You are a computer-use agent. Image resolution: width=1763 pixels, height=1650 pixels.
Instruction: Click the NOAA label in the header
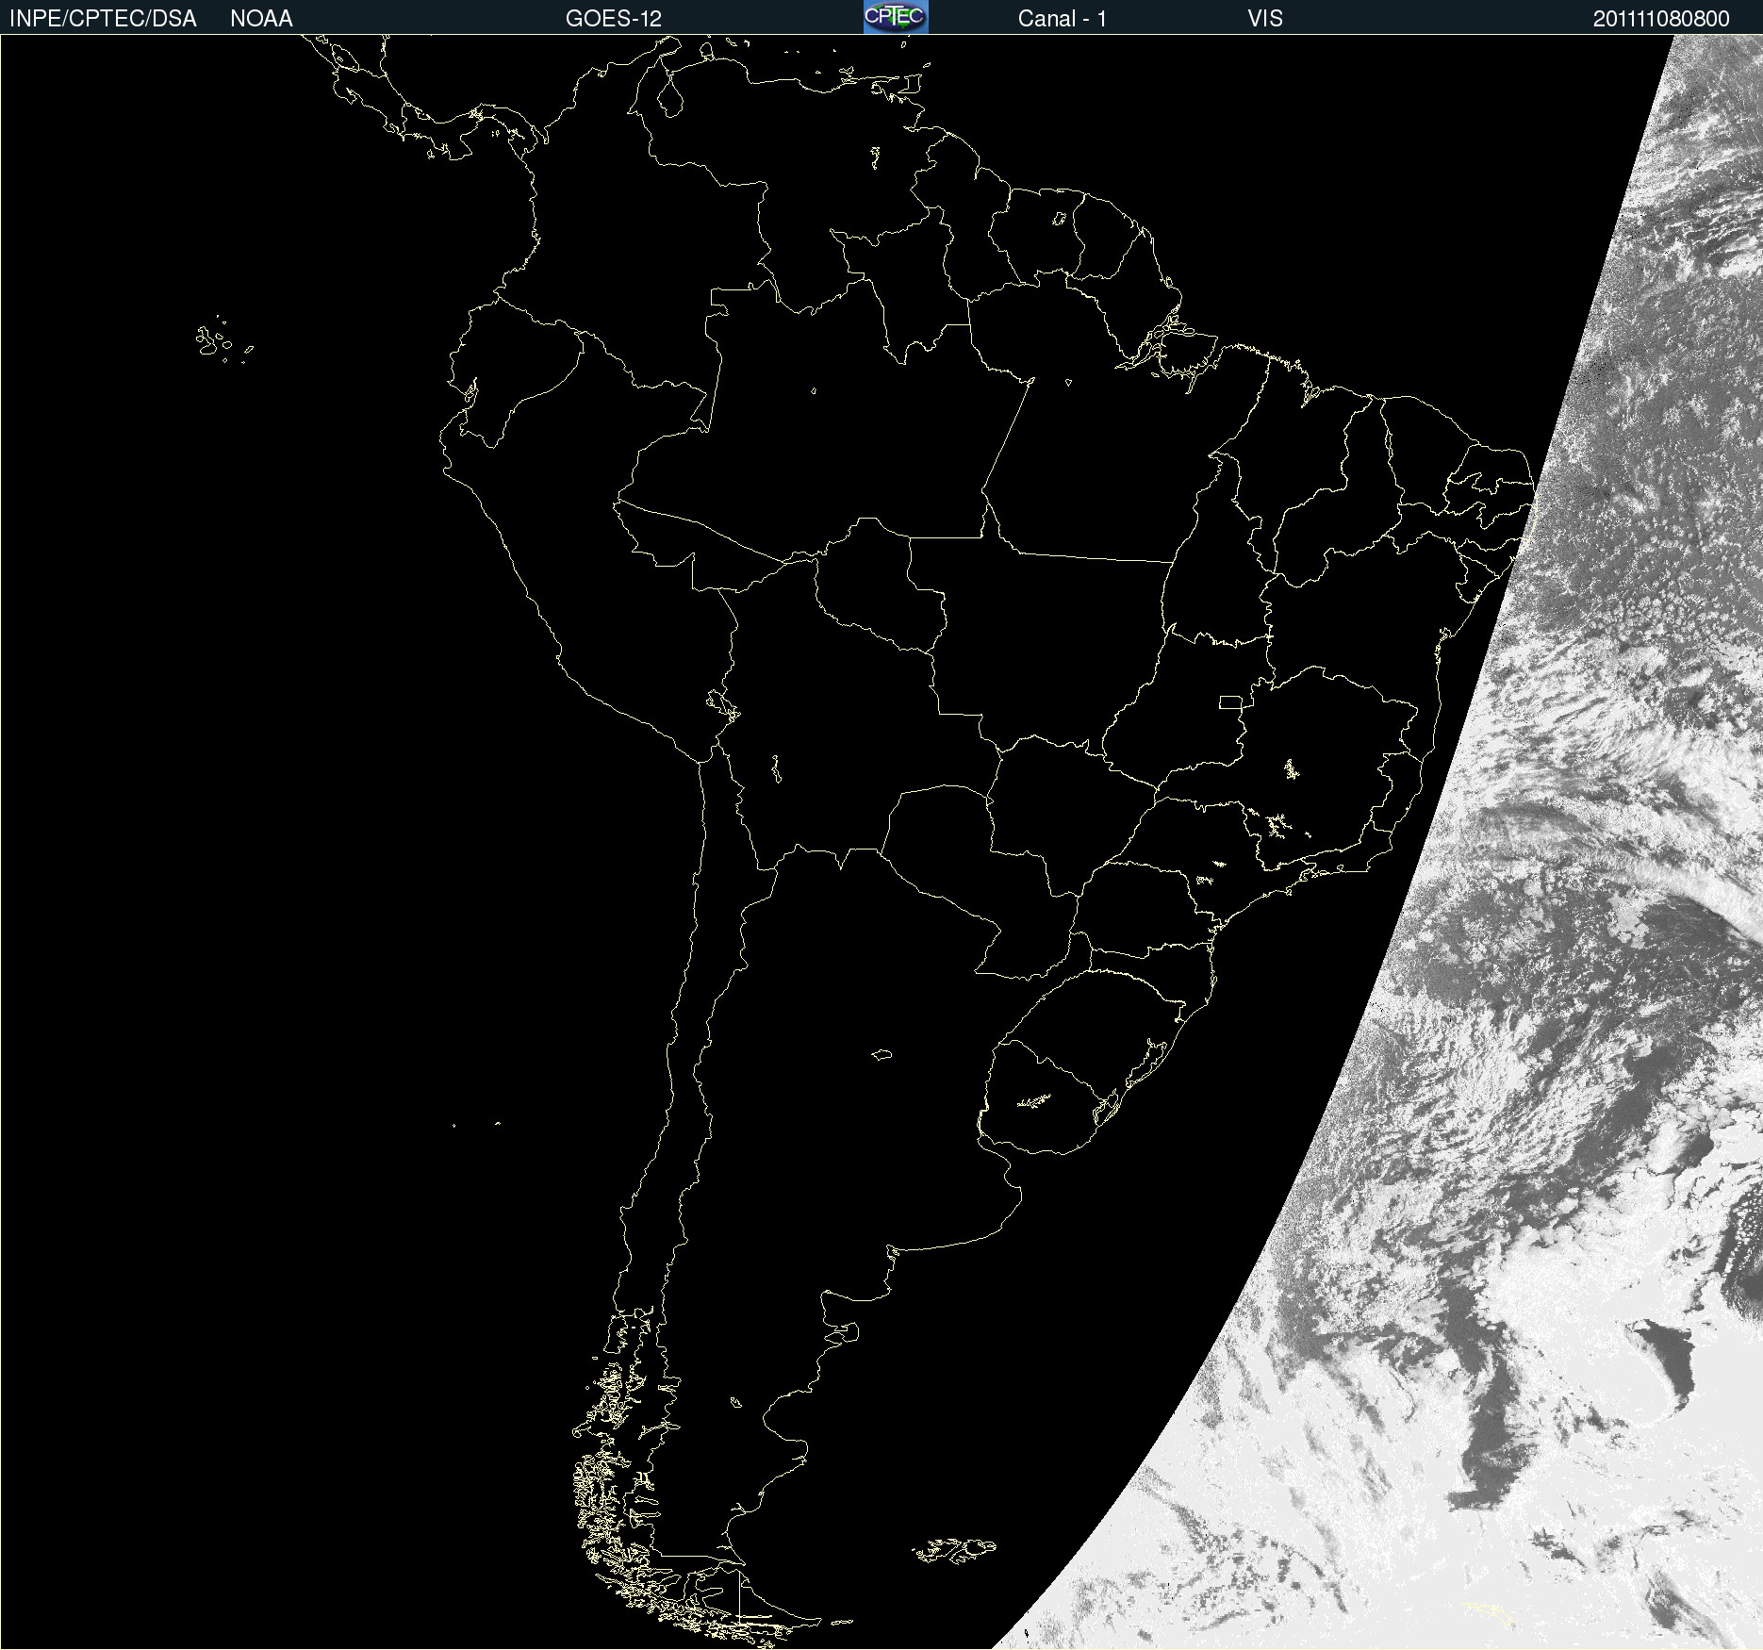261,19
